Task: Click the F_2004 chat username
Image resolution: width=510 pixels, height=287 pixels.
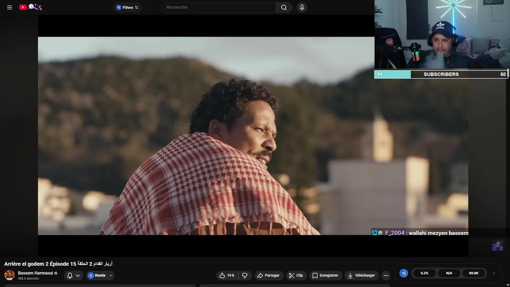Action: coord(394,233)
